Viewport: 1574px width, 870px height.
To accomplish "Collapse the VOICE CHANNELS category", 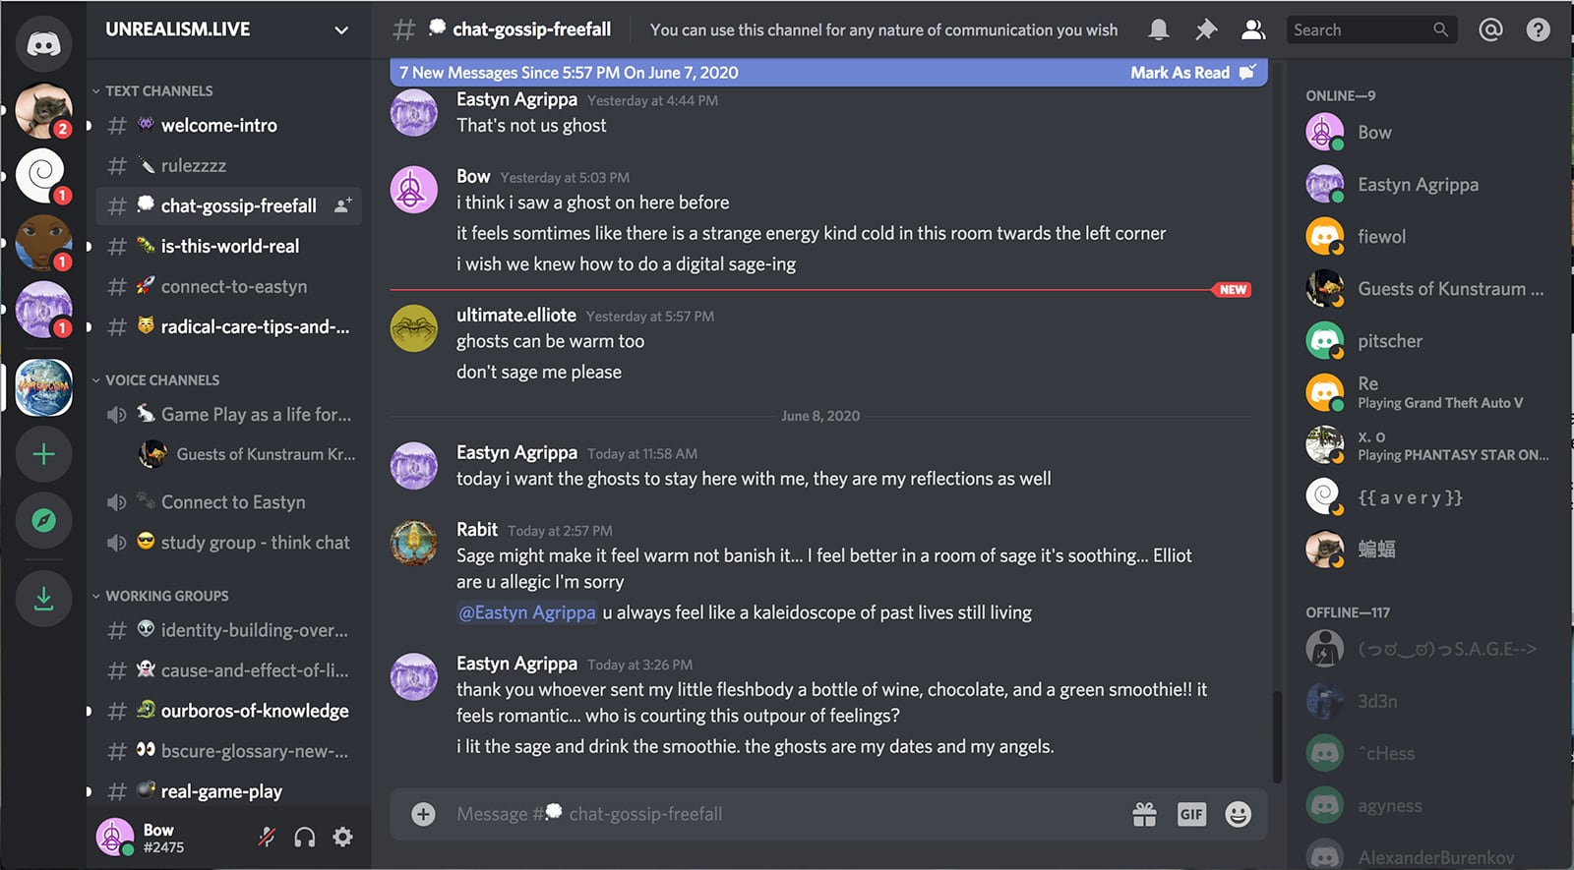I will click(161, 380).
